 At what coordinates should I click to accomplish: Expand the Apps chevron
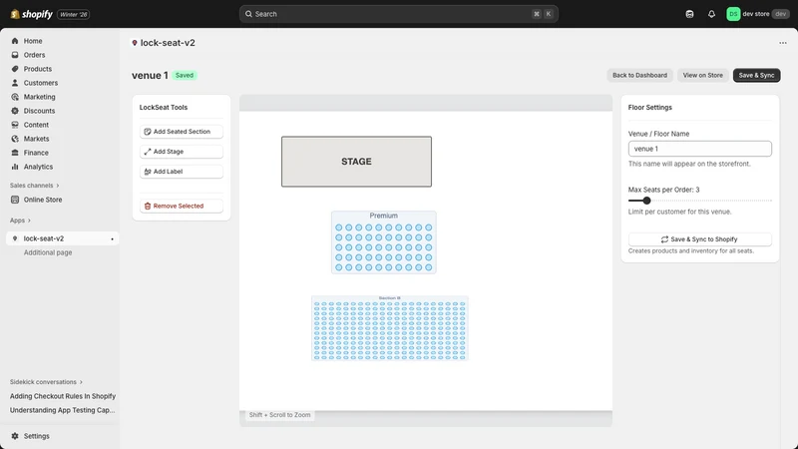[29, 221]
